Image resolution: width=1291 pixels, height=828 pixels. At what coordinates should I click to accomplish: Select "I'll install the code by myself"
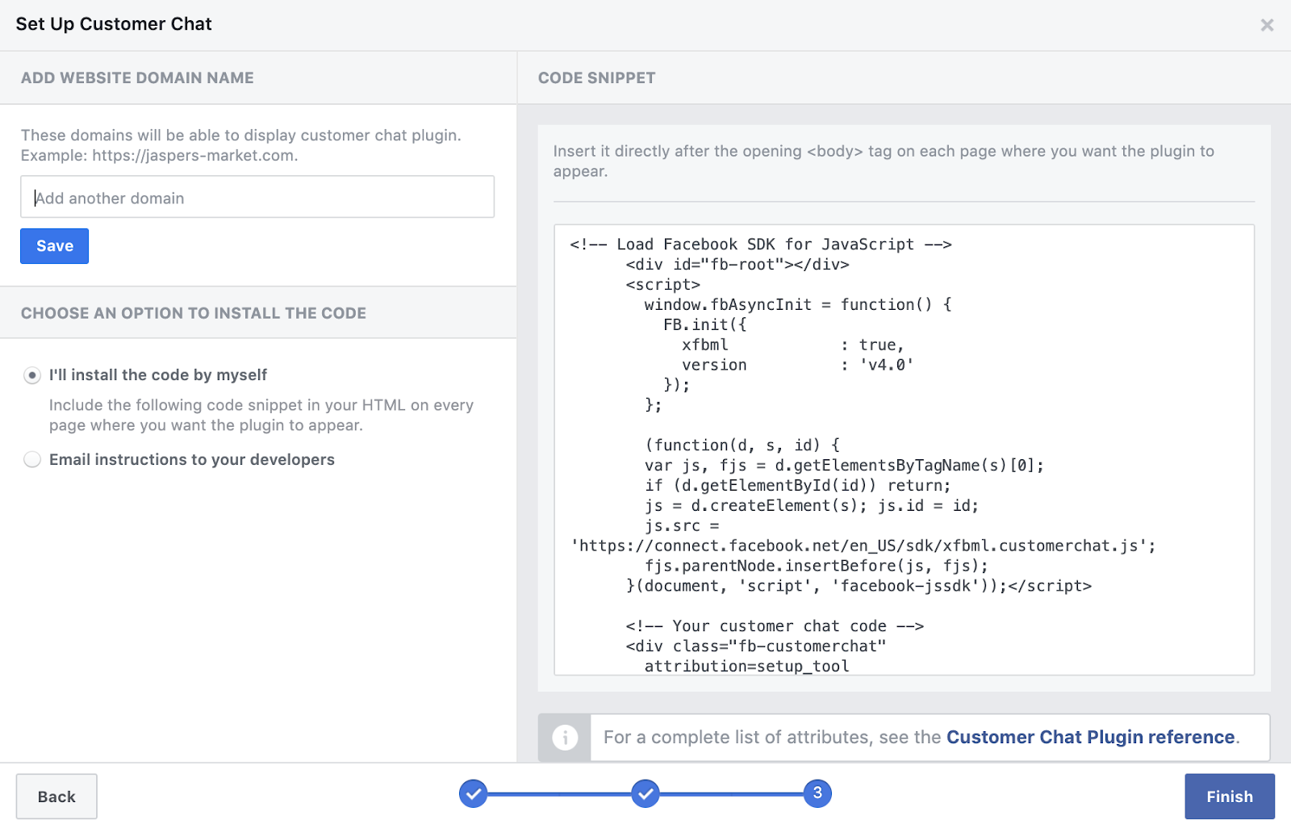[32, 375]
